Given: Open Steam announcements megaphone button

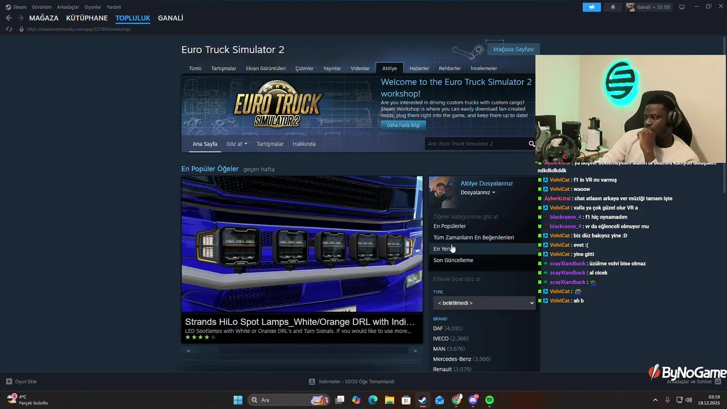Looking at the screenshot, I should (591, 7).
